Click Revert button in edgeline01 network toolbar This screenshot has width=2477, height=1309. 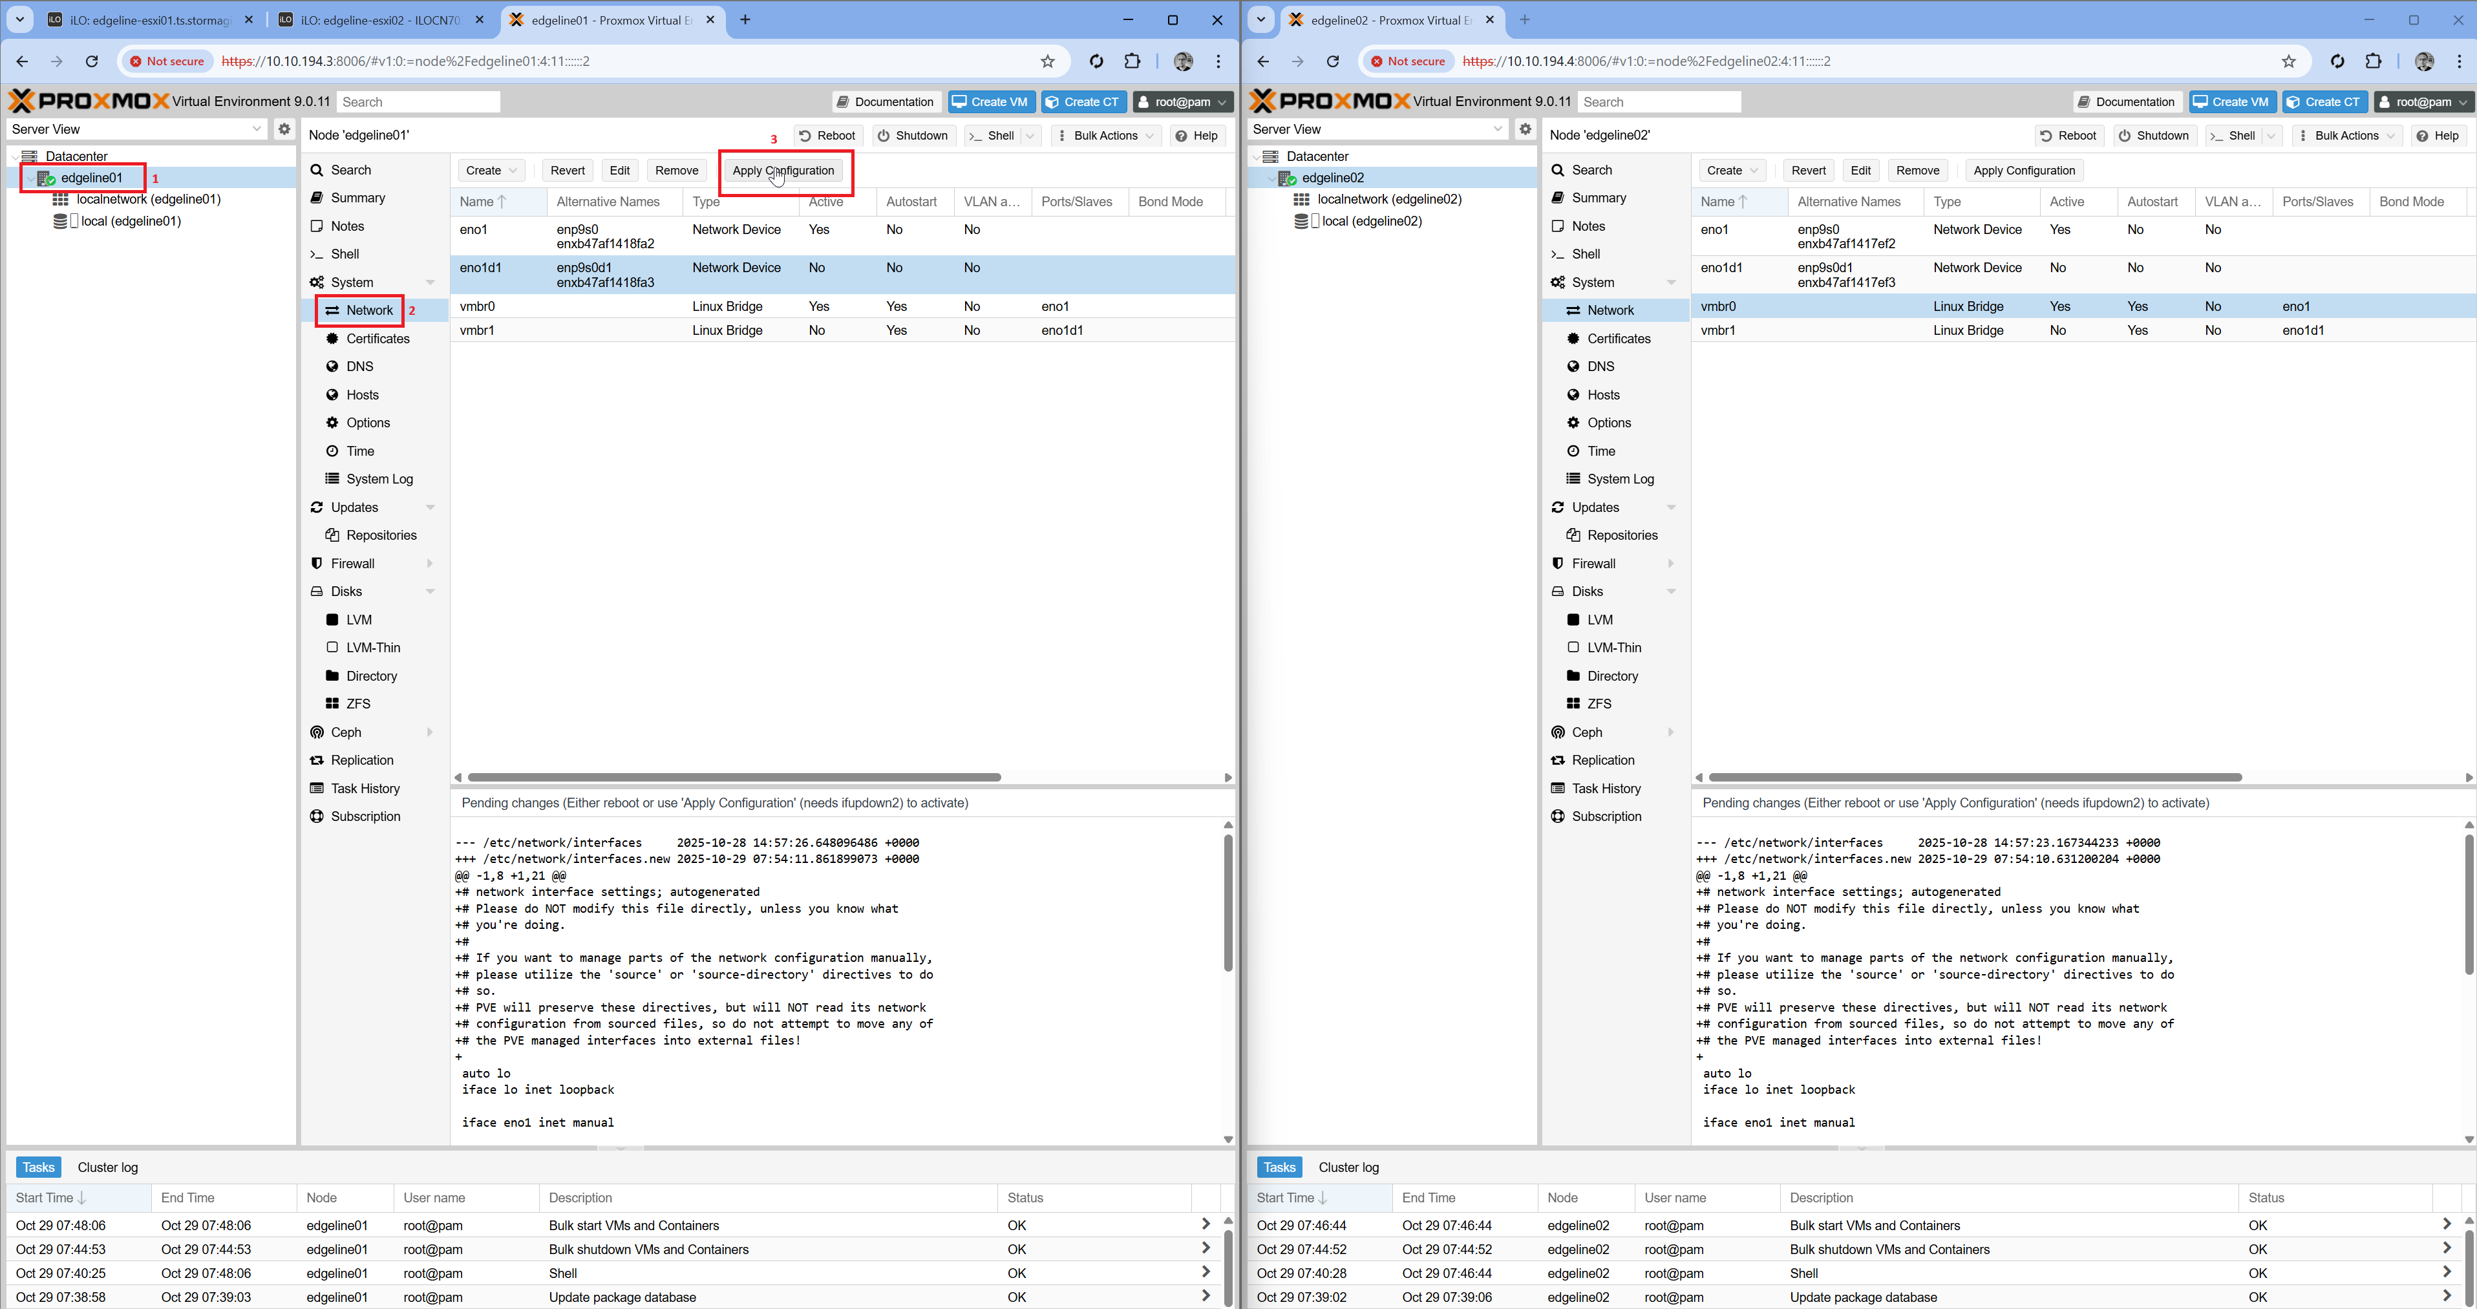coord(568,170)
